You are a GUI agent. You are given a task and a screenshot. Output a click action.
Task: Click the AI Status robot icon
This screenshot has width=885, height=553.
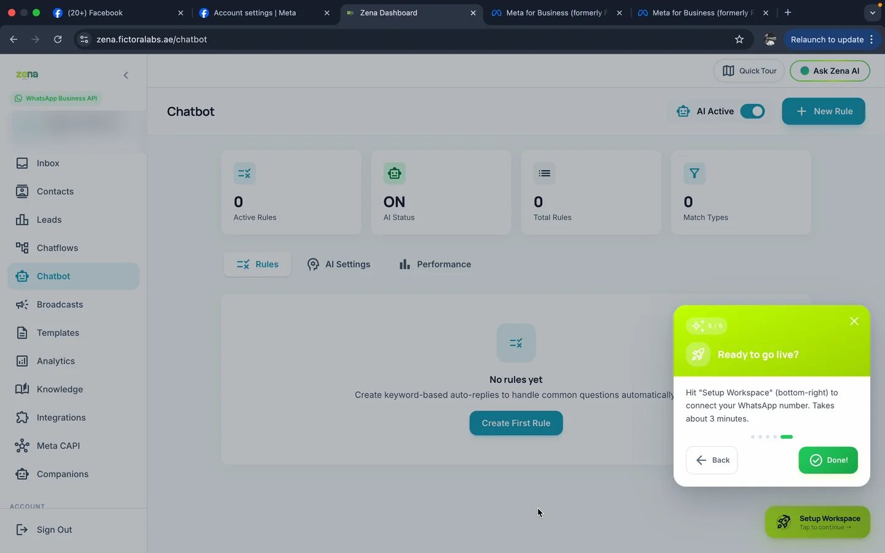(395, 173)
